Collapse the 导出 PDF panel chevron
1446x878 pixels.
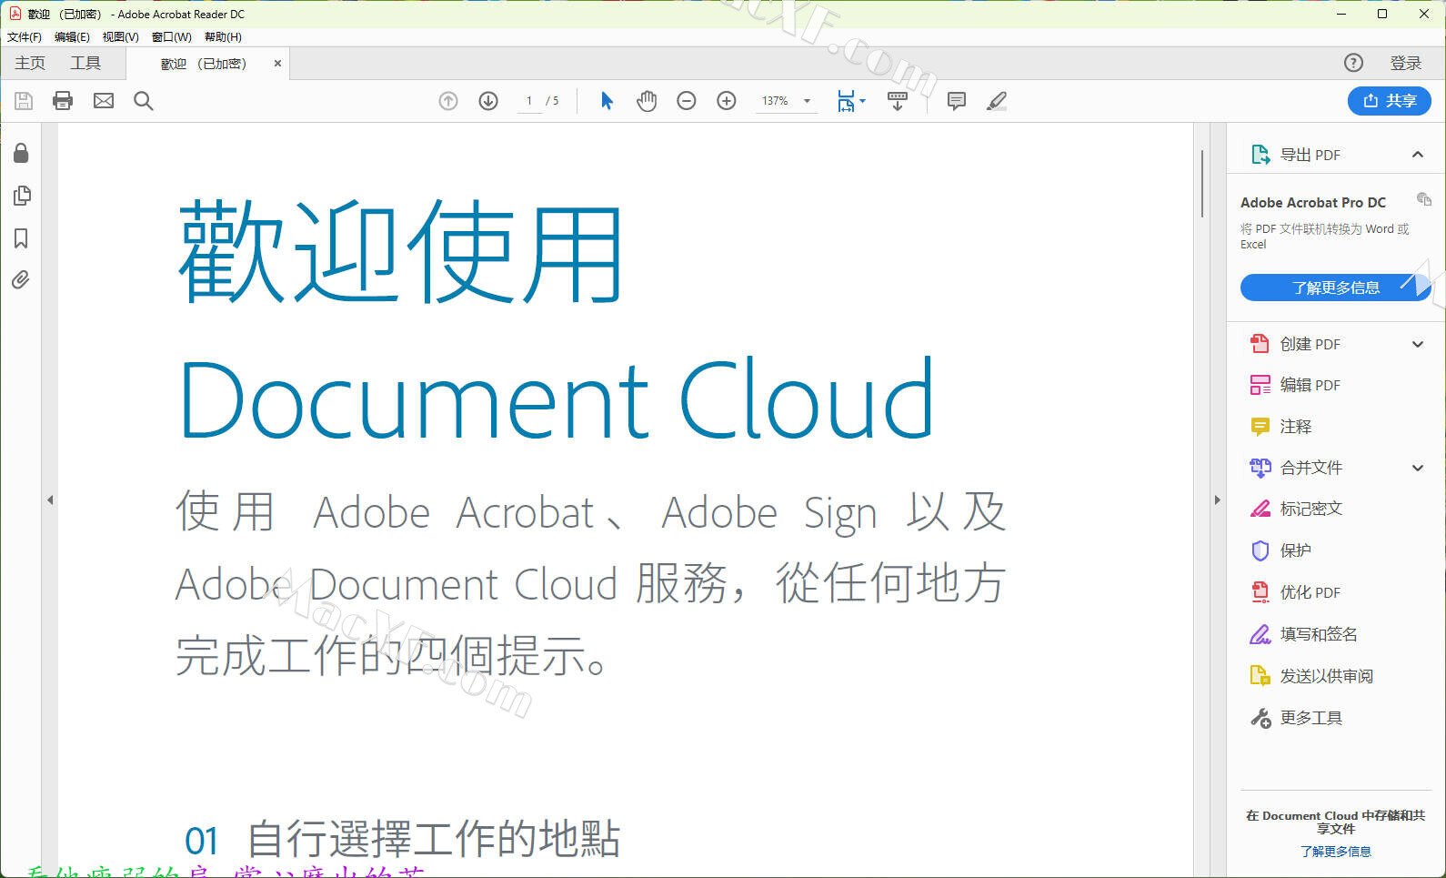tap(1418, 155)
